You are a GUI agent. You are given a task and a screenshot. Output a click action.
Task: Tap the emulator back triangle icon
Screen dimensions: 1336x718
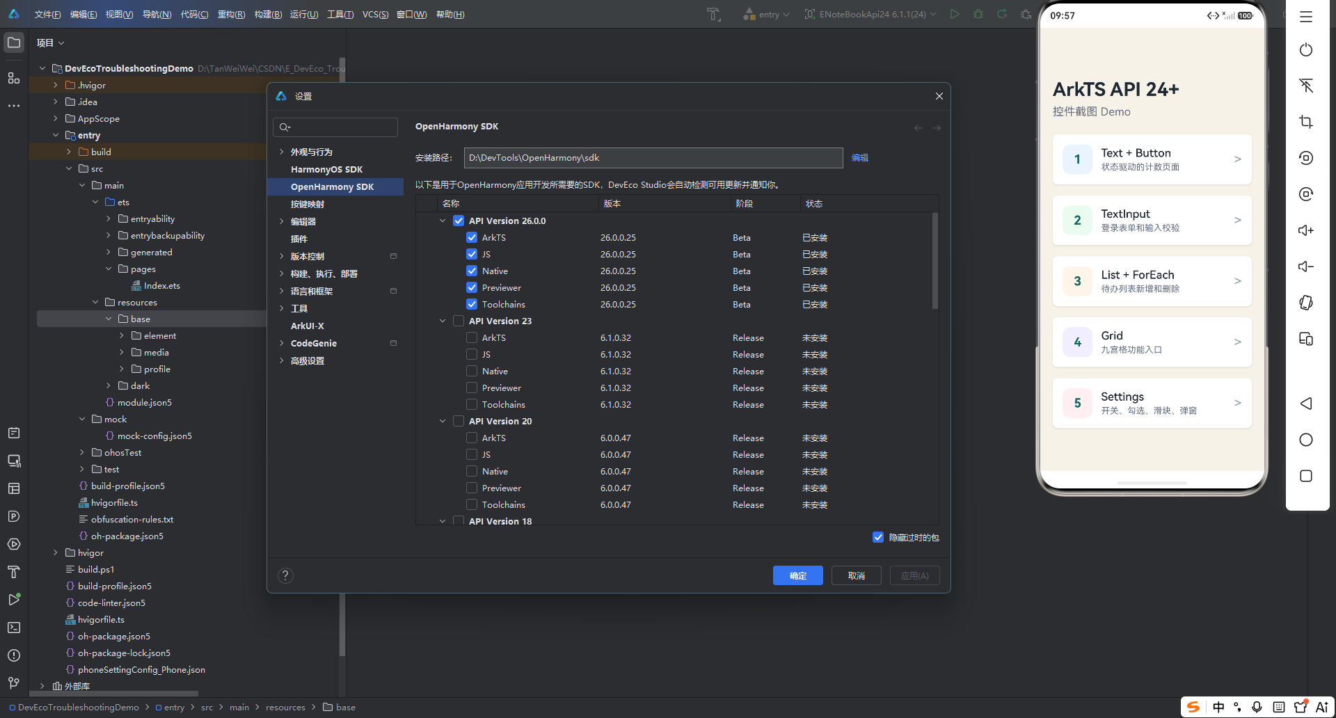1306,404
